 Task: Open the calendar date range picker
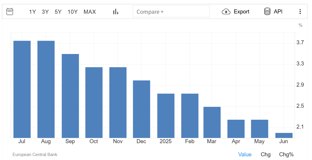click(10, 11)
